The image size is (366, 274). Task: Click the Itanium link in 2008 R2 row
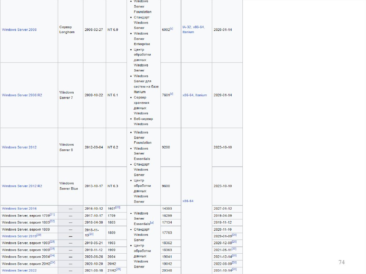(201, 95)
